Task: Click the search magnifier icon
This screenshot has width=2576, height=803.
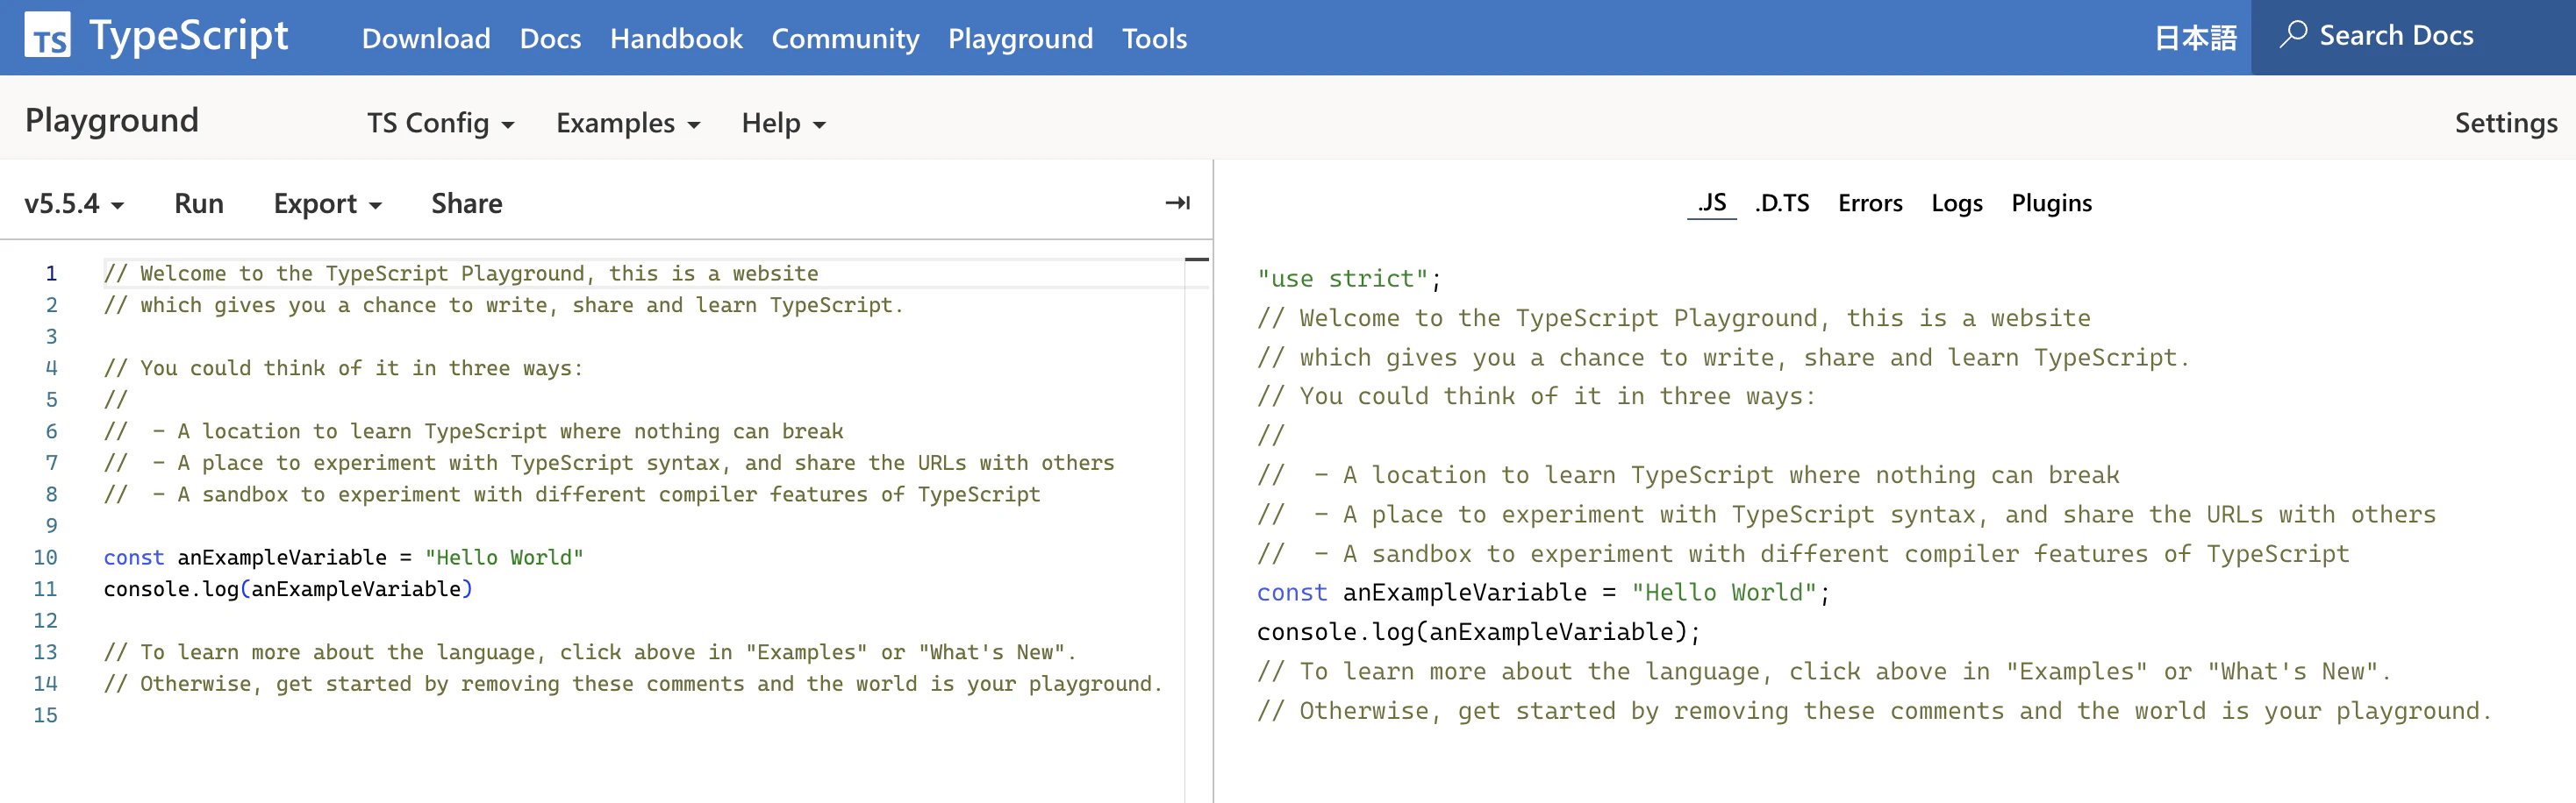Action: point(2292,35)
